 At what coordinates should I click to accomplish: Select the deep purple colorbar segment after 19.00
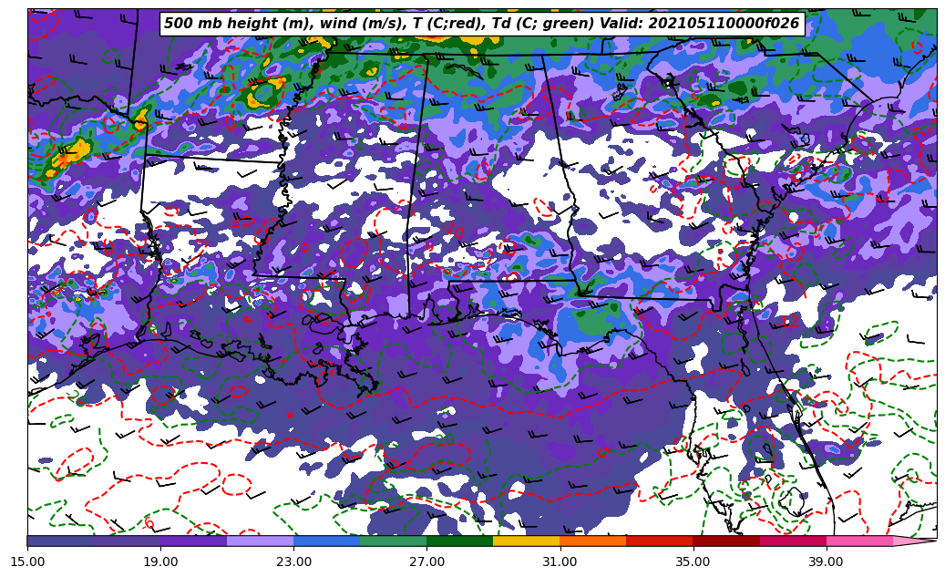tap(193, 541)
